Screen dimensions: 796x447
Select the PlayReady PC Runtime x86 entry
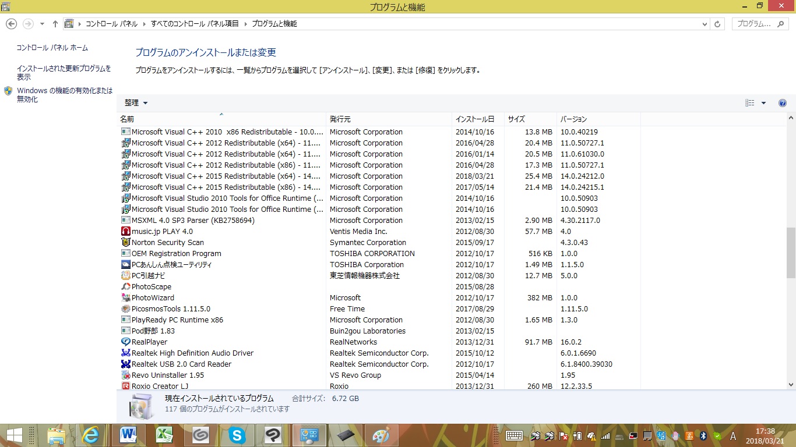[x=379, y=320]
